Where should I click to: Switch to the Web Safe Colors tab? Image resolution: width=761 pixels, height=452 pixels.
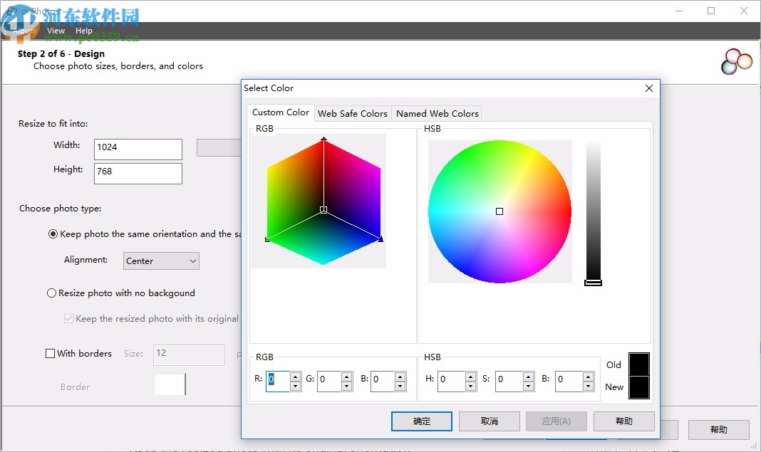pos(352,113)
